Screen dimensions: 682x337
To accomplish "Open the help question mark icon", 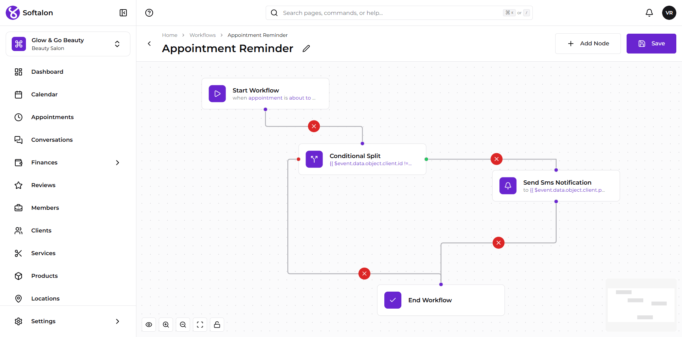I will pos(149,13).
